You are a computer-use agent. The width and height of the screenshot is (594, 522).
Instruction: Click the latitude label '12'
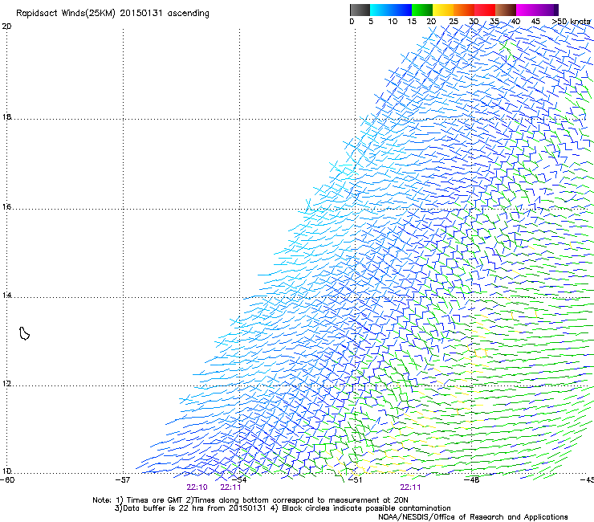click(6, 384)
